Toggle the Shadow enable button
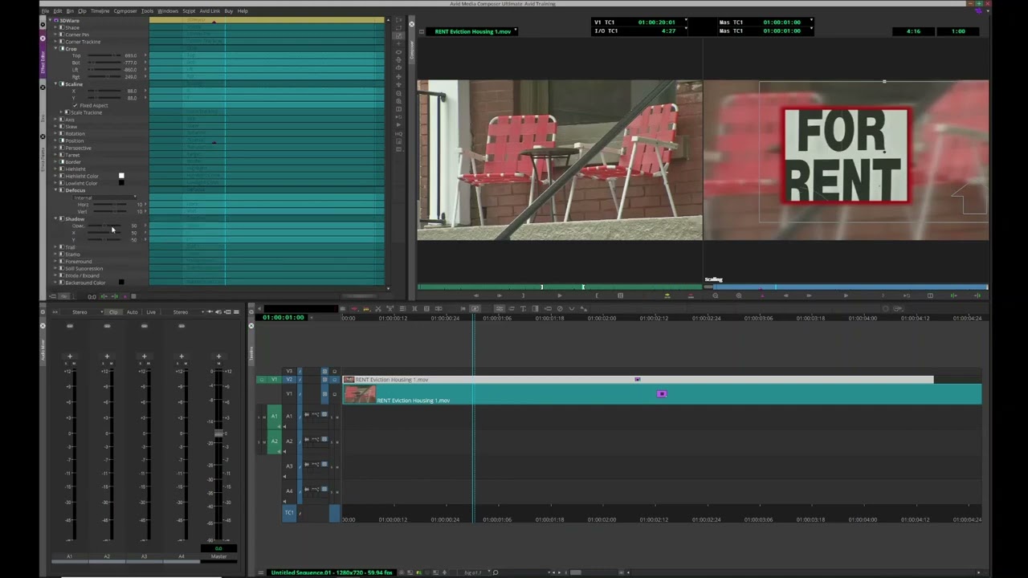This screenshot has height=578, width=1028. tap(62, 218)
